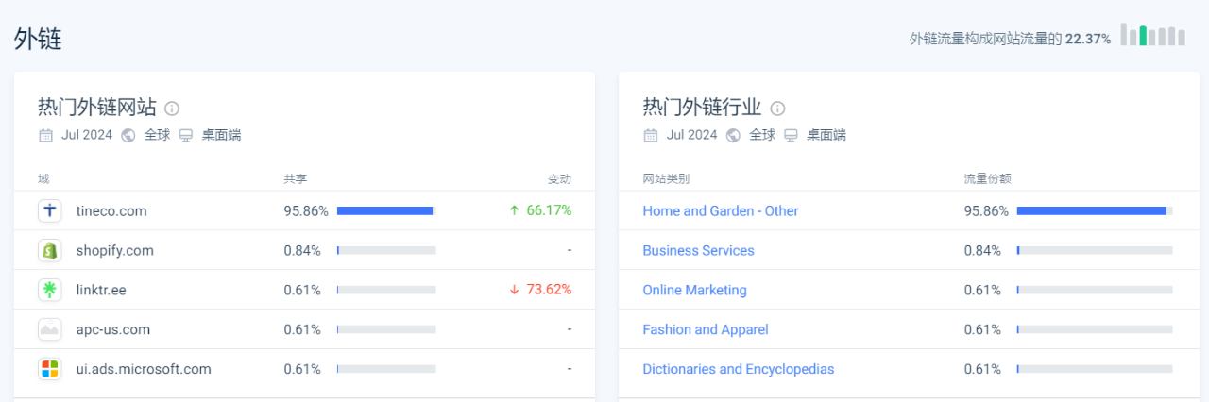Visit Dictionaries and Encyclopedias category link
The width and height of the screenshot is (1209, 402).
coord(738,369)
